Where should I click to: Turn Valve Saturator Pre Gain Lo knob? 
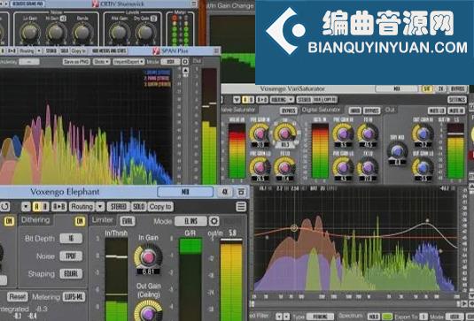[x=260, y=167]
